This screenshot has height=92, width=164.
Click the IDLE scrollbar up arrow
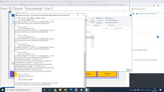point(85,20)
